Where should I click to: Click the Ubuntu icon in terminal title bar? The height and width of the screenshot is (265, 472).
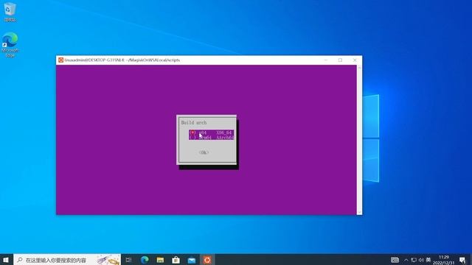pos(60,60)
